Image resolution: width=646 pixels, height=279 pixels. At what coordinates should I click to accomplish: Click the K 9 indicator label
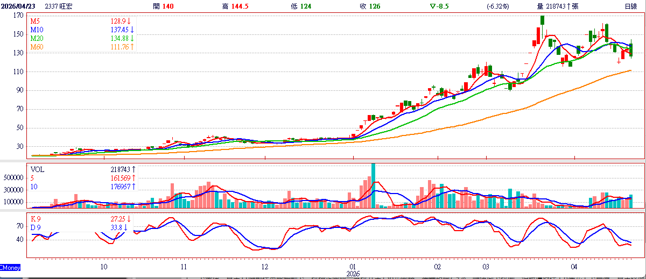(x=36, y=219)
